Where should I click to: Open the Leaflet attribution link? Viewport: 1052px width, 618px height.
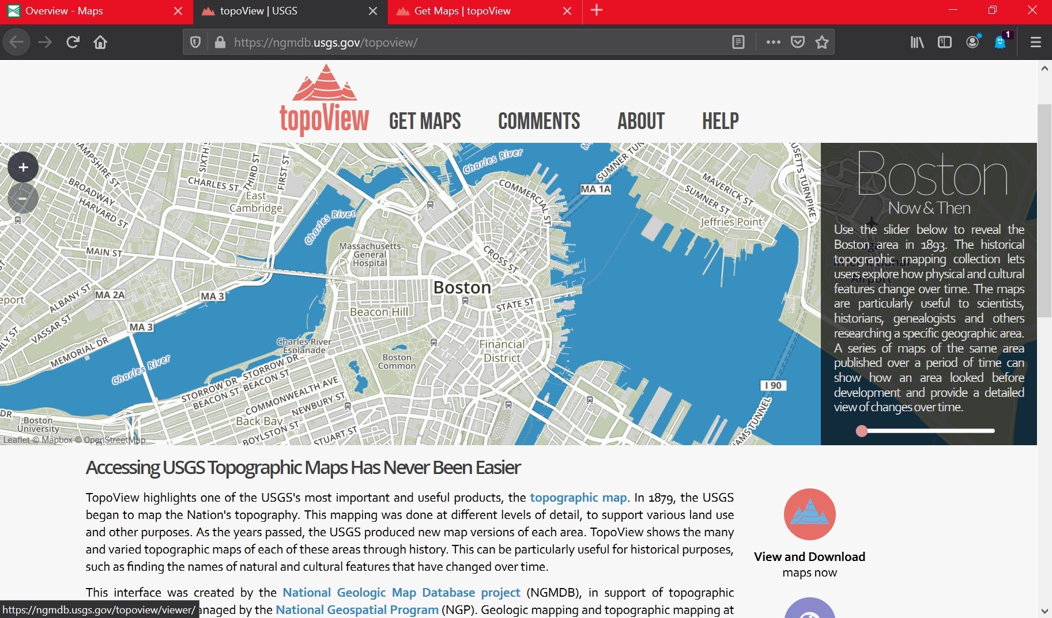pyautogui.click(x=16, y=440)
